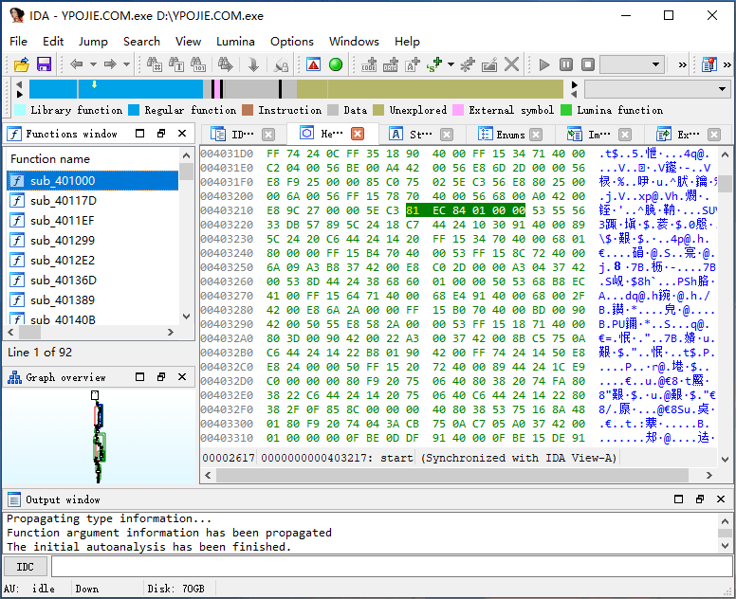Click the Pause process toolbar button
The image size is (736, 599).
566,64
